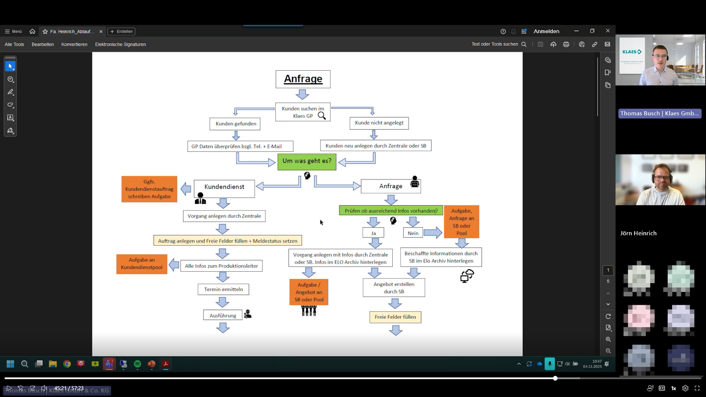Rotate the page using the rotate icon
The image size is (706, 397).
pyautogui.click(x=608, y=316)
